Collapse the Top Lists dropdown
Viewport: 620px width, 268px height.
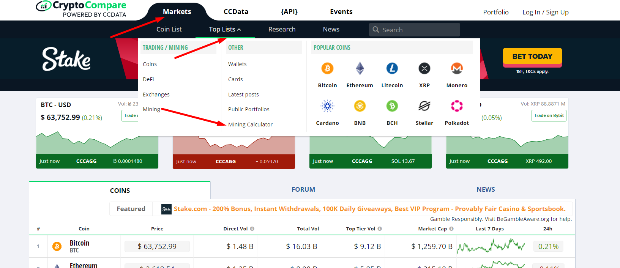(x=225, y=29)
